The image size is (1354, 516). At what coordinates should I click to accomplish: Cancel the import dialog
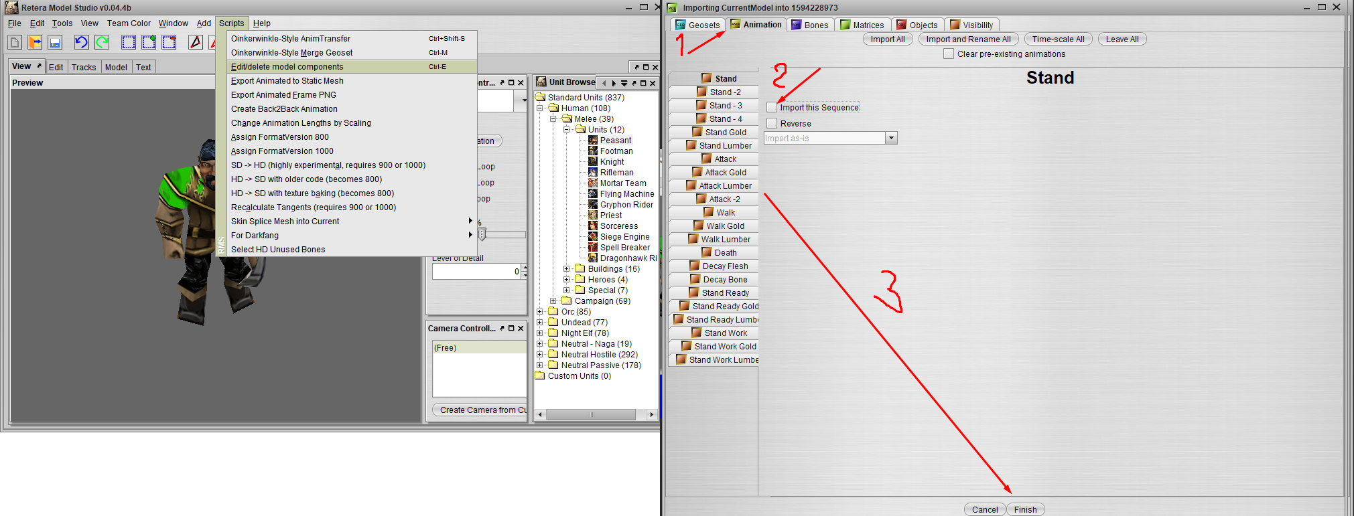(x=985, y=510)
